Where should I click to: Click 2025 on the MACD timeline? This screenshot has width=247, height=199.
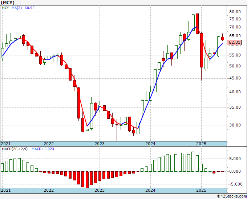201,190
